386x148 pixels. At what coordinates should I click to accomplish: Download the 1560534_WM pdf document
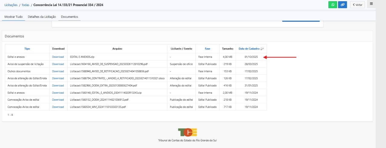pos(58,107)
